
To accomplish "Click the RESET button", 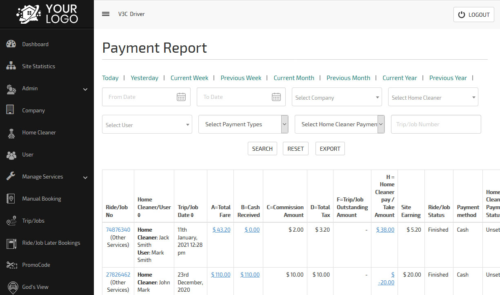I will click(x=296, y=149).
